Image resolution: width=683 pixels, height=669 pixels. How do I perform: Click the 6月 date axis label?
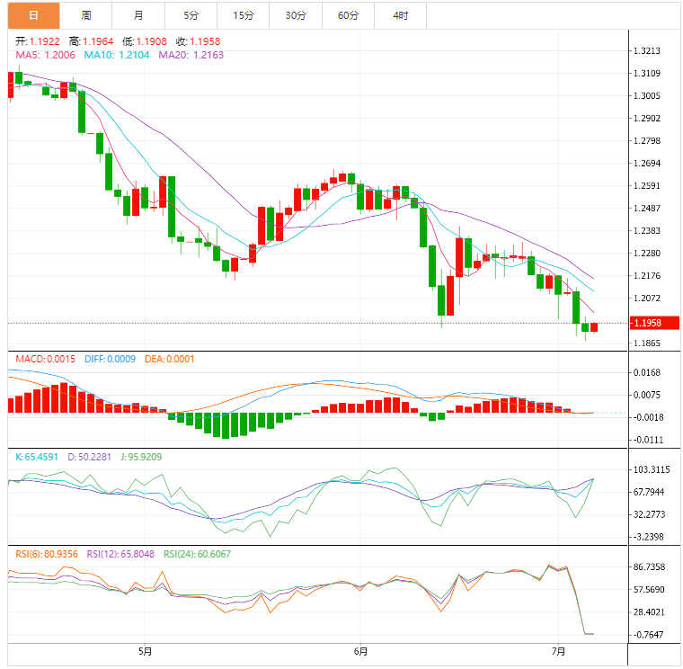click(x=360, y=652)
